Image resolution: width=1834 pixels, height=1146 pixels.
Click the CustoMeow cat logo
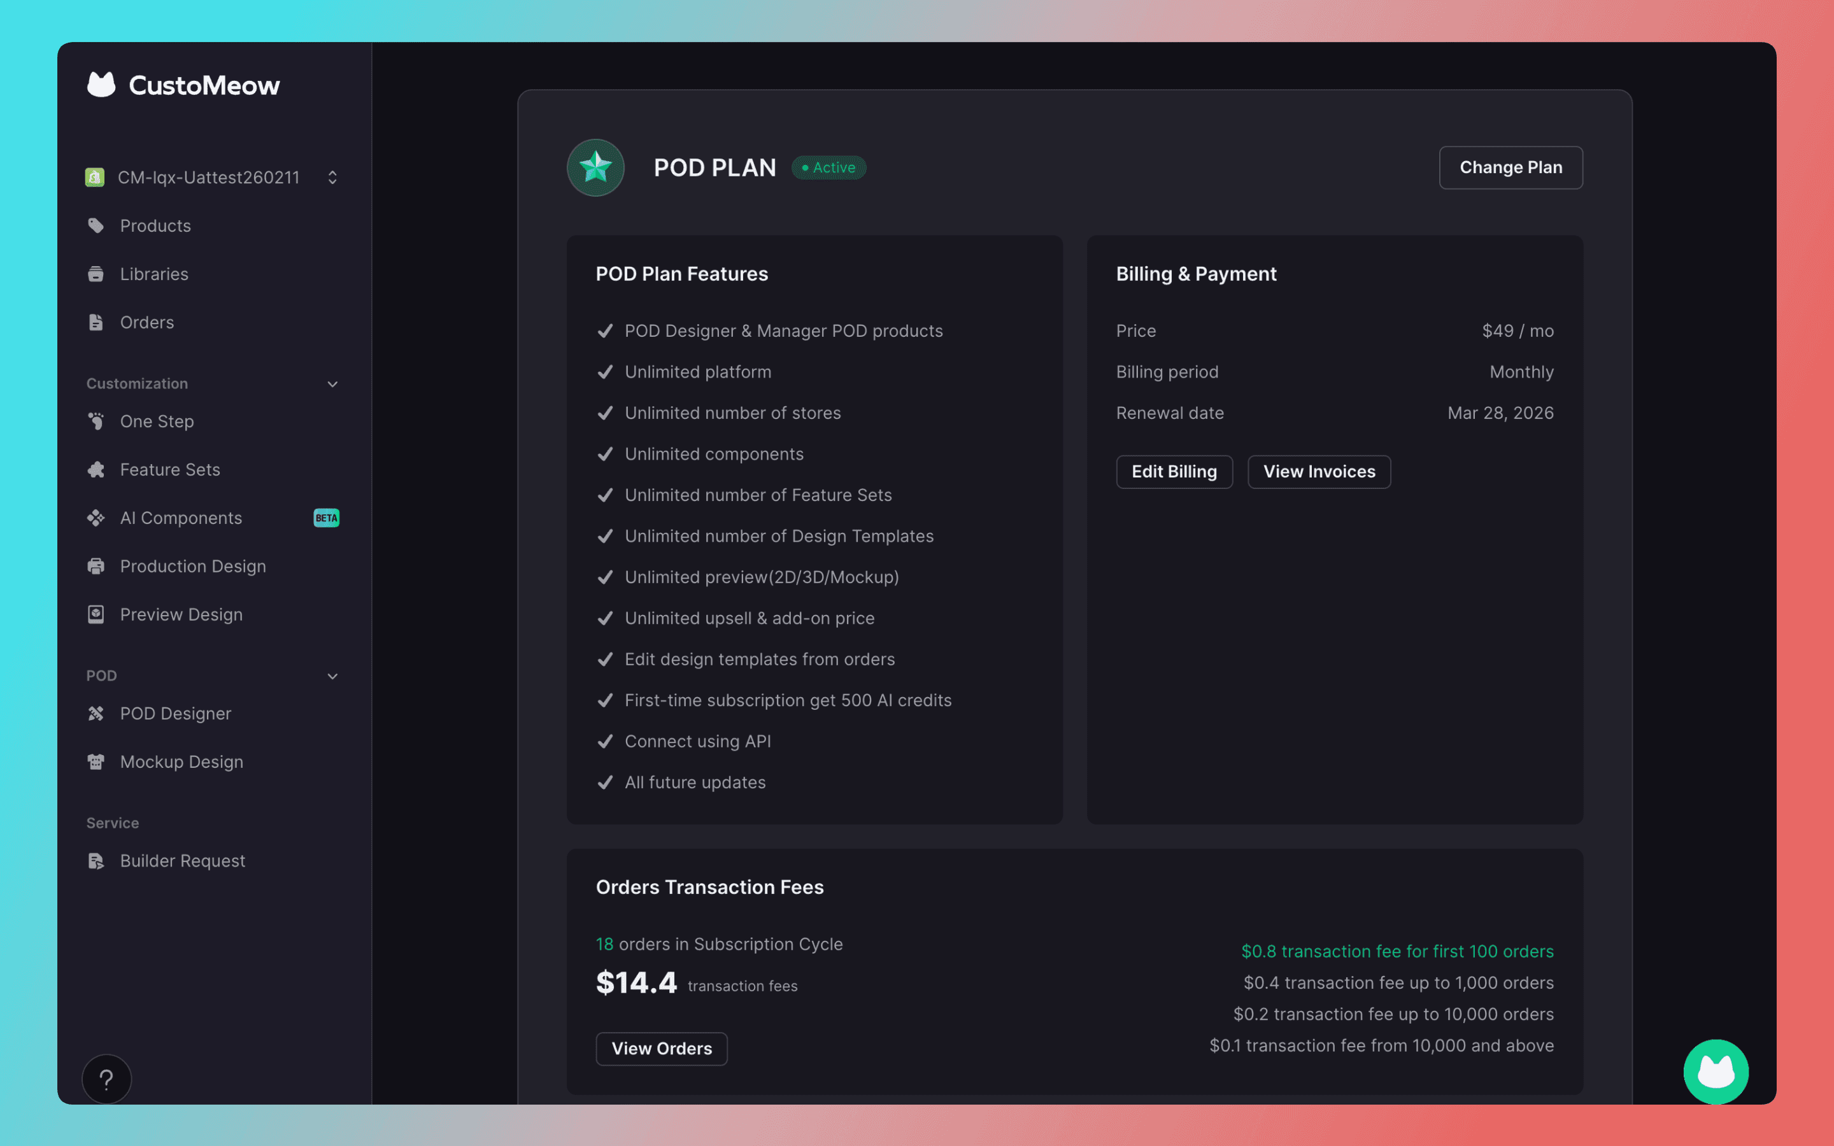coord(101,85)
